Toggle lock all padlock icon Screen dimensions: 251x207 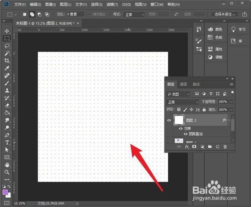point(204,110)
